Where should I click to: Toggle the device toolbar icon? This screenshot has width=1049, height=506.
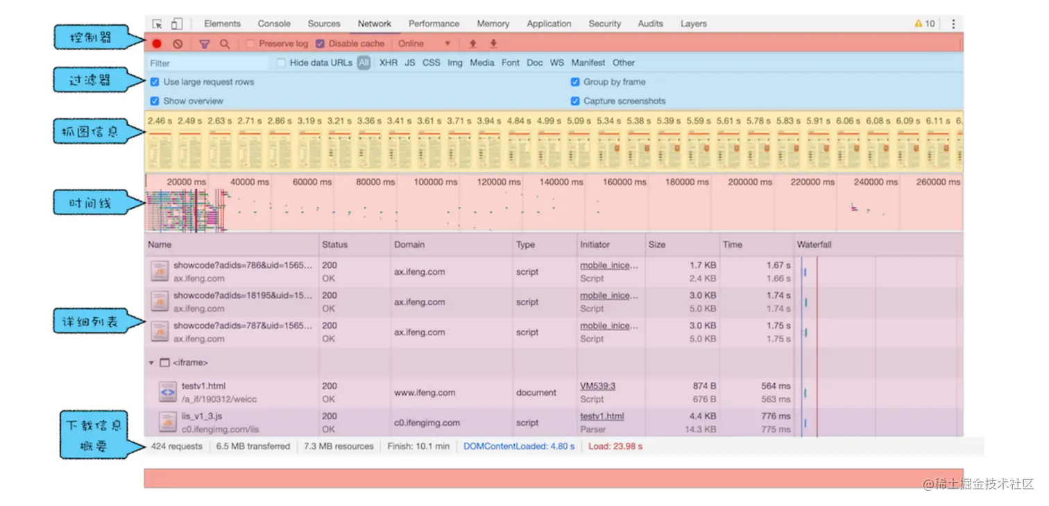coord(176,24)
